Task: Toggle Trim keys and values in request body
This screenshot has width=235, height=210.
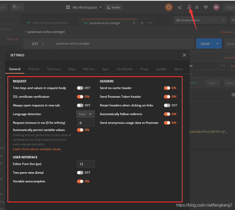Action: (80, 88)
